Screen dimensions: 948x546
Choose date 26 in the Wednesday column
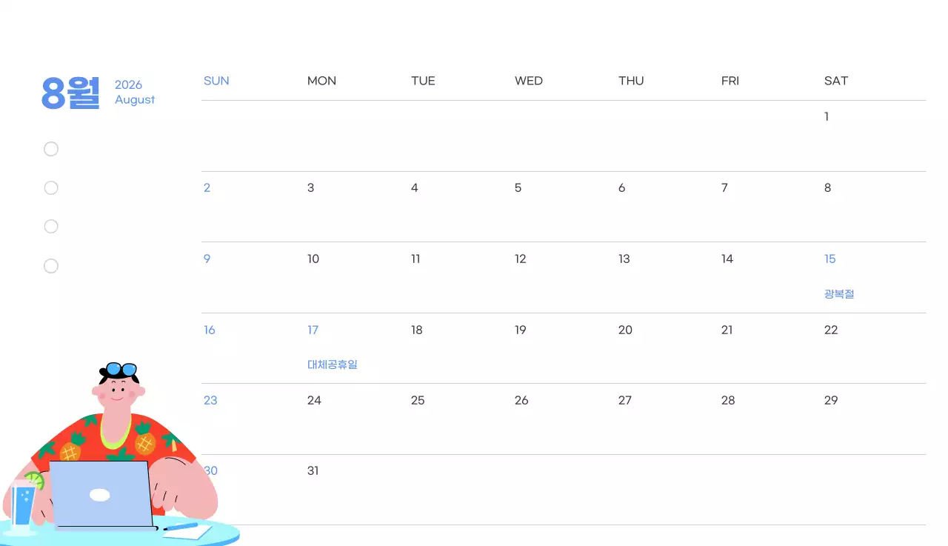[x=521, y=401]
